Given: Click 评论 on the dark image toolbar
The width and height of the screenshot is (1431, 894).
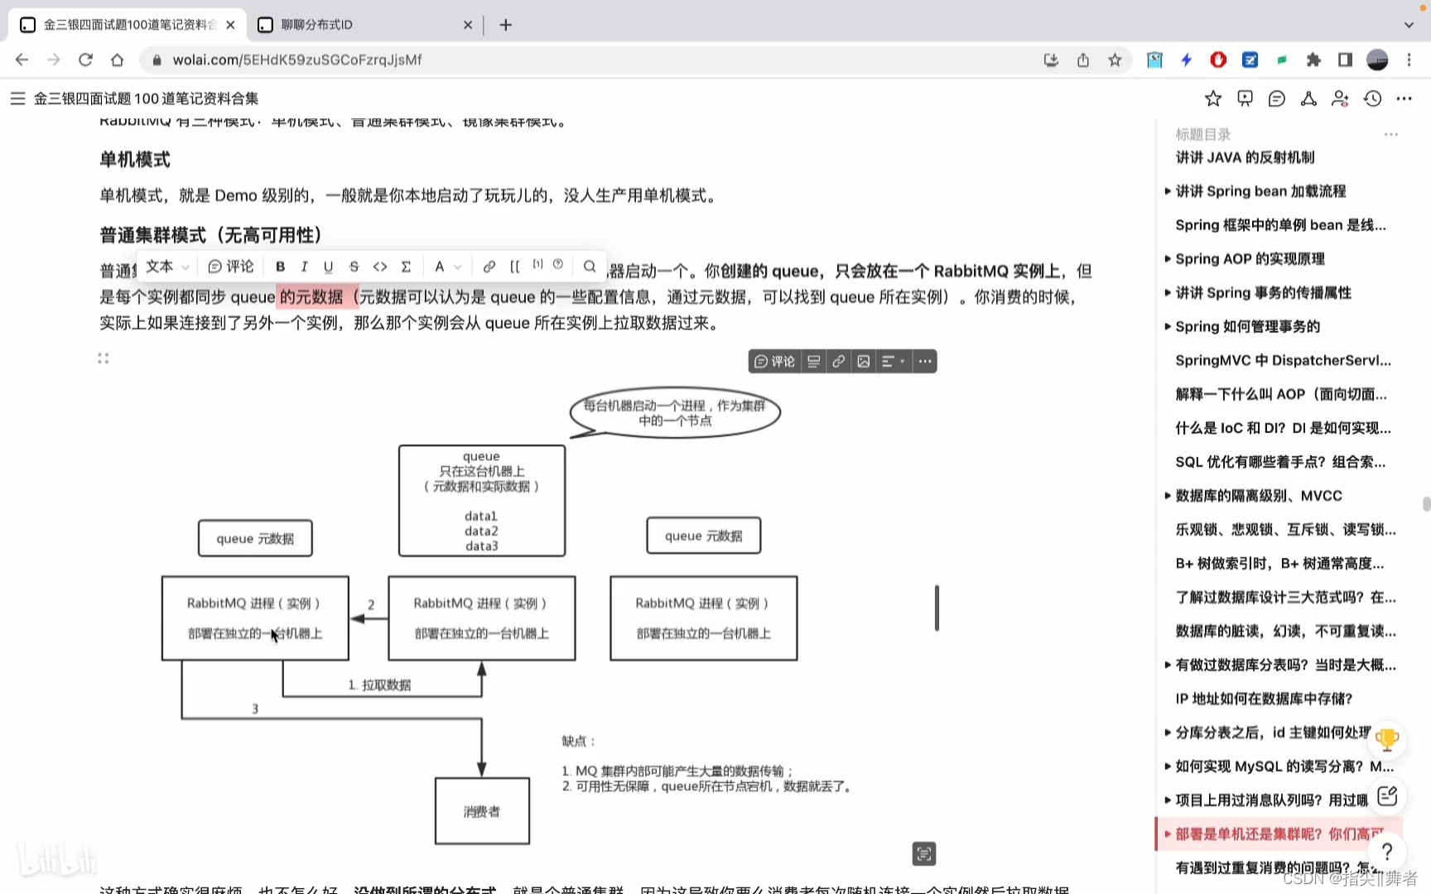Looking at the screenshot, I should click(x=774, y=362).
